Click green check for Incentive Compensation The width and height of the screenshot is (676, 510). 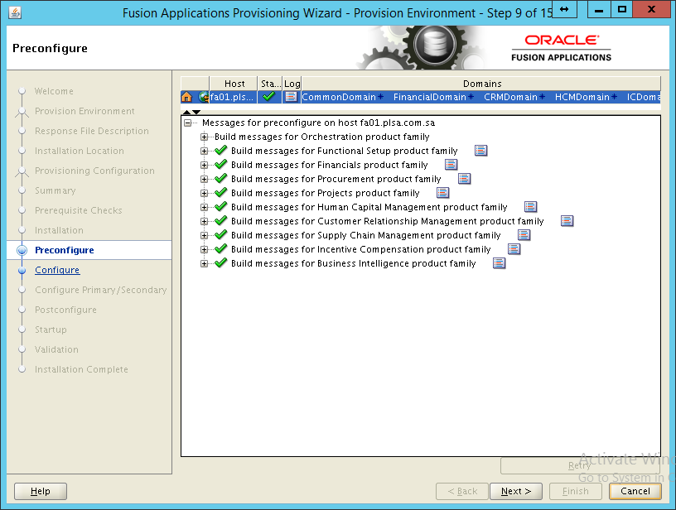[x=220, y=249]
